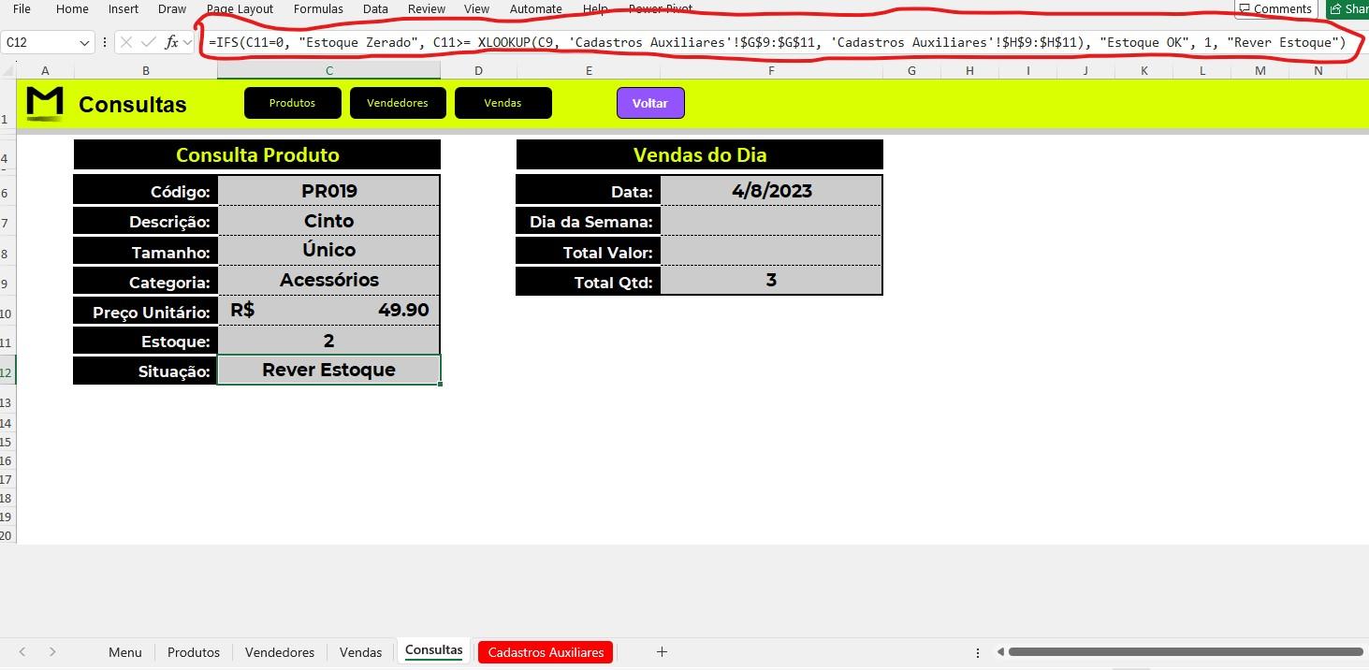
Task: Click inside the formula bar text
Action: point(777,43)
